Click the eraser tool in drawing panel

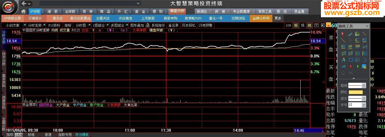tap(343, 73)
